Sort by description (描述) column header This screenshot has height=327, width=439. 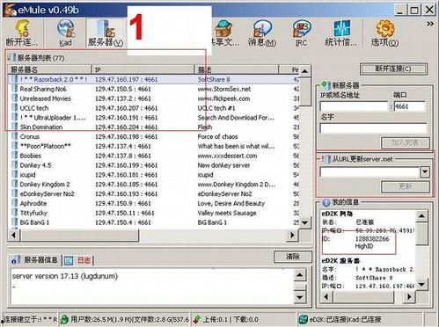coord(236,69)
